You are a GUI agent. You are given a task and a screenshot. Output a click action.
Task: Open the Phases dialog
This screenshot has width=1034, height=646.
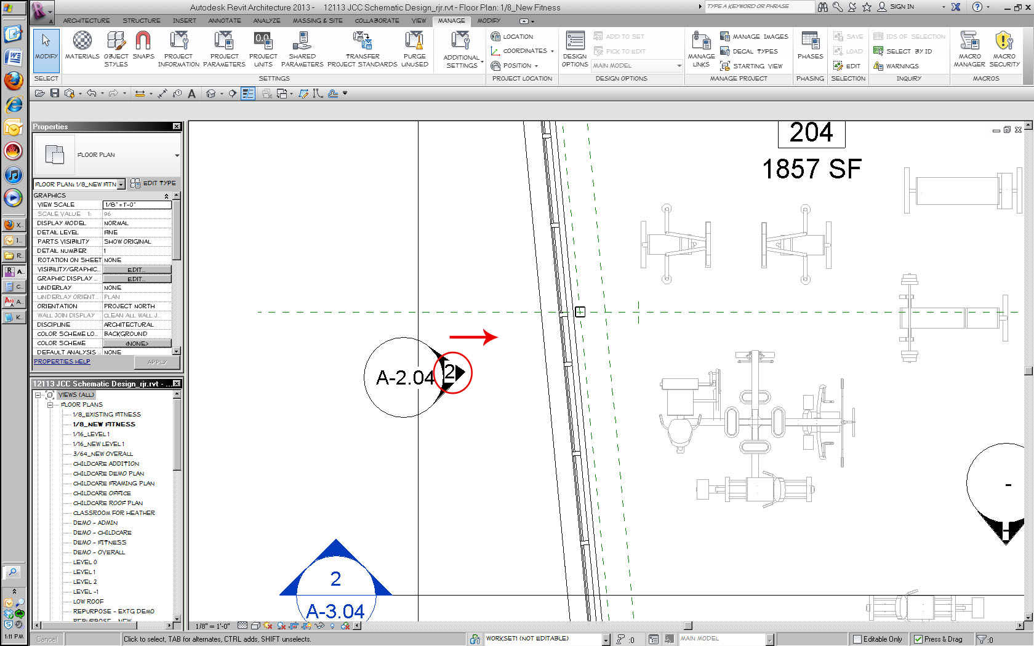pos(810,46)
